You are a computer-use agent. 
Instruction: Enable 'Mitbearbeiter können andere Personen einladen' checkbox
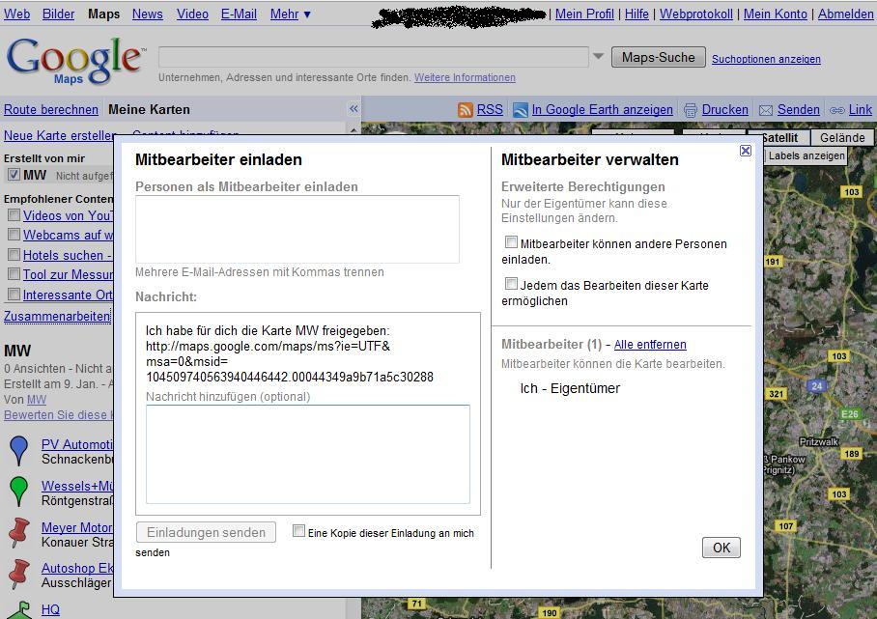coord(512,242)
